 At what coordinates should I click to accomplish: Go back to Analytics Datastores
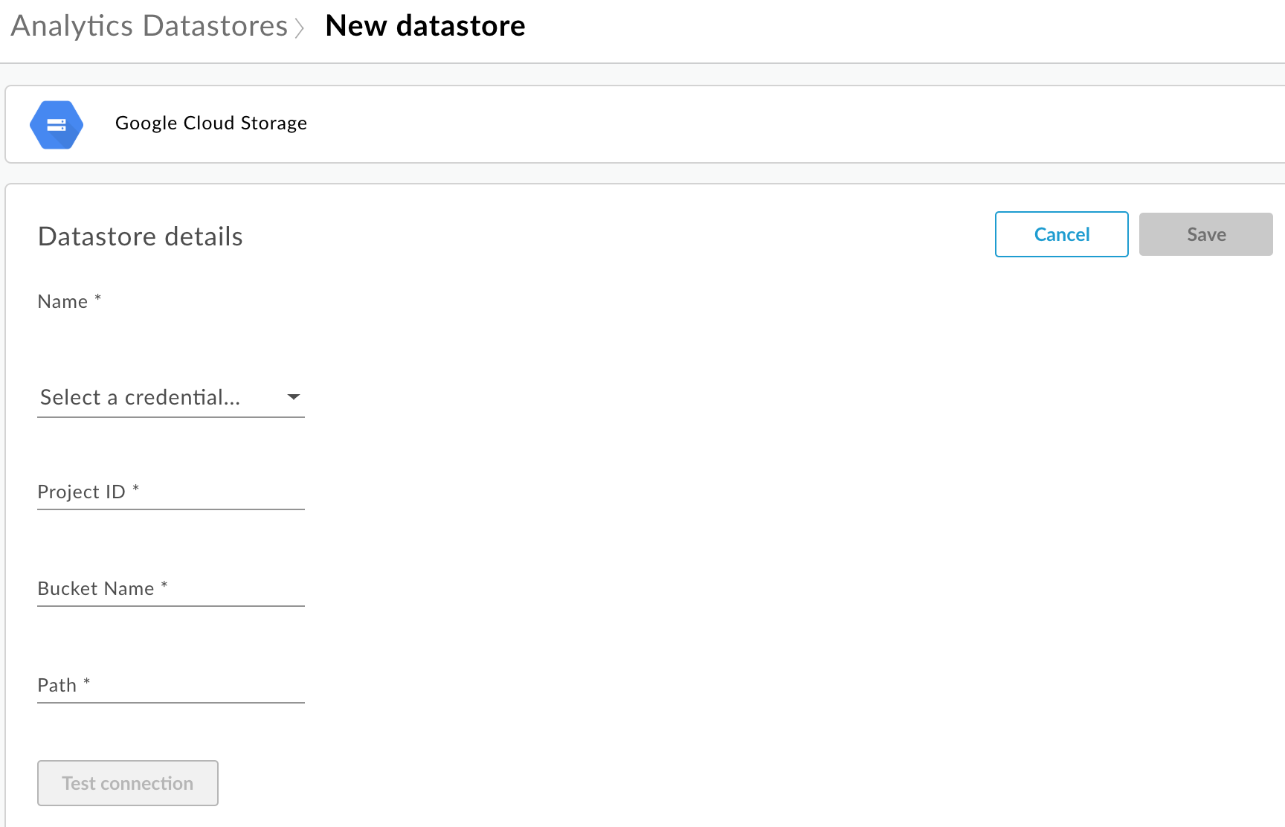pos(149,26)
